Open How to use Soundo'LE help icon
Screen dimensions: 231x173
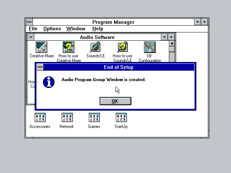[x=123, y=47]
